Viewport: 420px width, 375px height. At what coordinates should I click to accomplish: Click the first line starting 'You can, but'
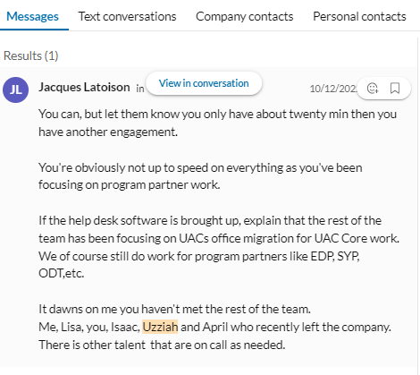(217, 114)
